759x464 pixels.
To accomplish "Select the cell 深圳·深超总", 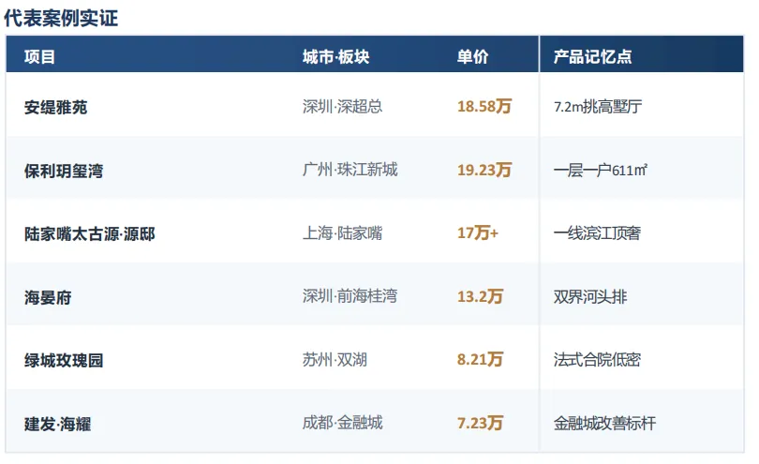I will click(342, 106).
